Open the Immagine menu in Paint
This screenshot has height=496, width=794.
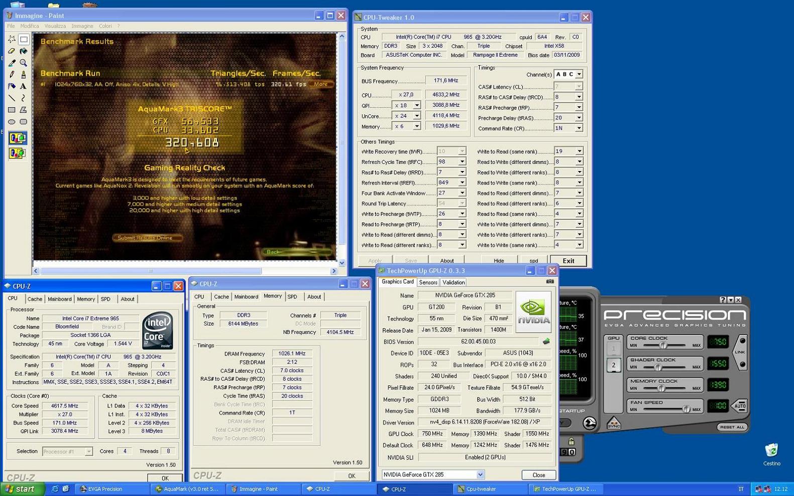pyautogui.click(x=82, y=26)
